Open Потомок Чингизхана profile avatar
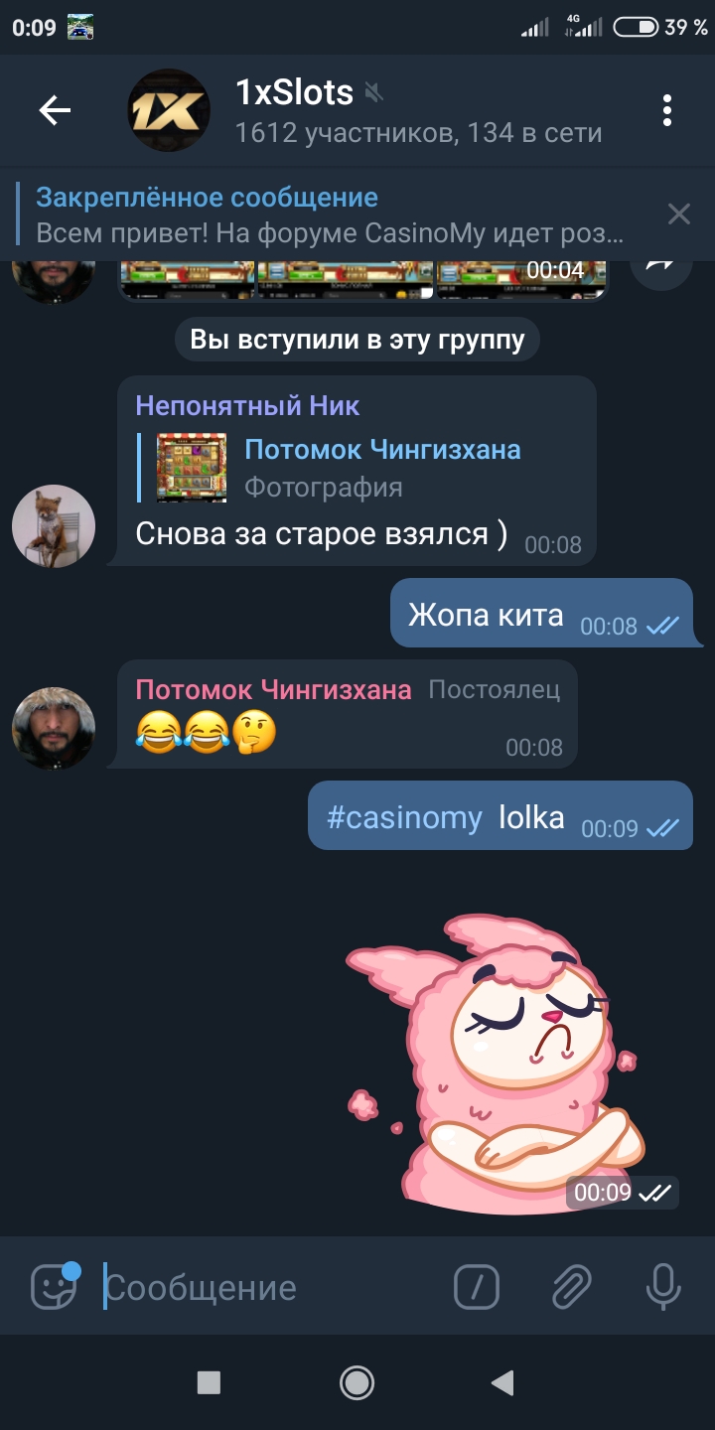 (54, 728)
